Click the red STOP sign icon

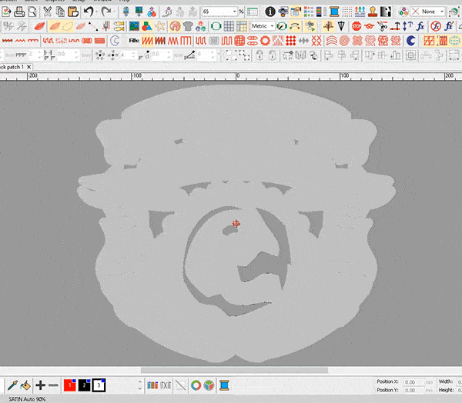(x=357, y=26)
